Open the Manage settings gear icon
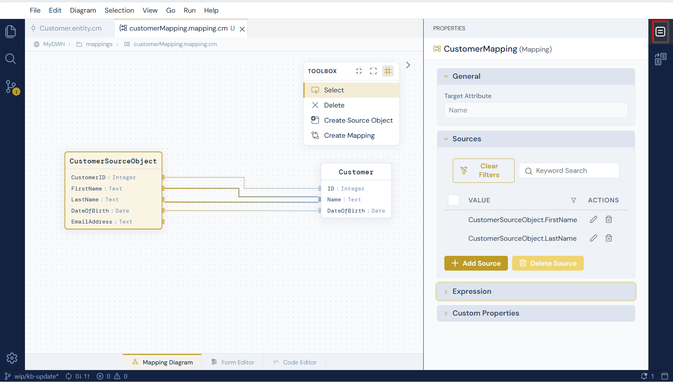 coord(12,358)
